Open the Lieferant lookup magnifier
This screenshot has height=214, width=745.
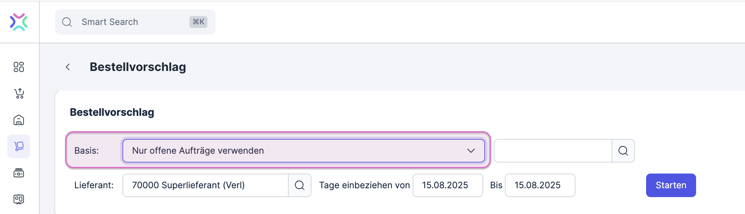(300, 185)
